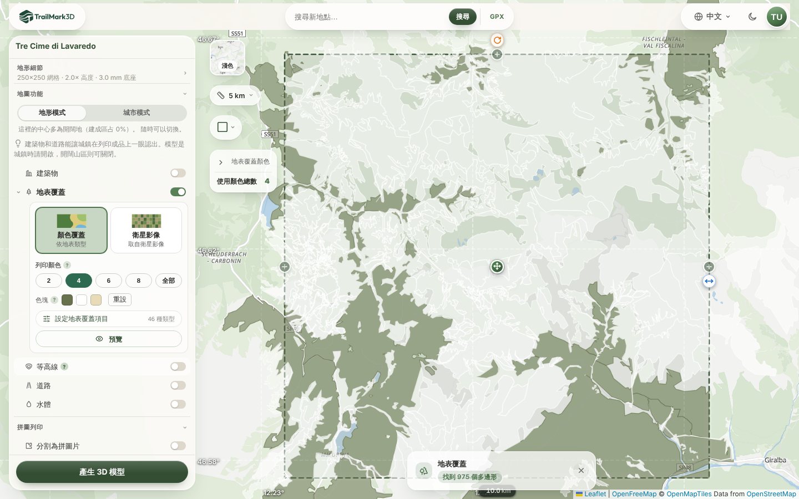Viewport: 799px width, 499px height.
Task: Click the 搜尋 search button
Action: [x=463, y=17]
